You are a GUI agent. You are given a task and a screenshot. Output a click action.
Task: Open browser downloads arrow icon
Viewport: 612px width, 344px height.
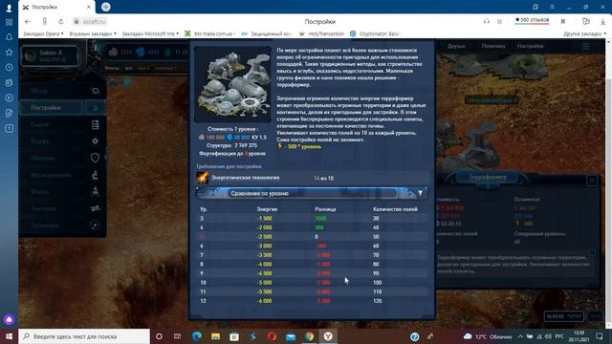click(x=602, y=21)
